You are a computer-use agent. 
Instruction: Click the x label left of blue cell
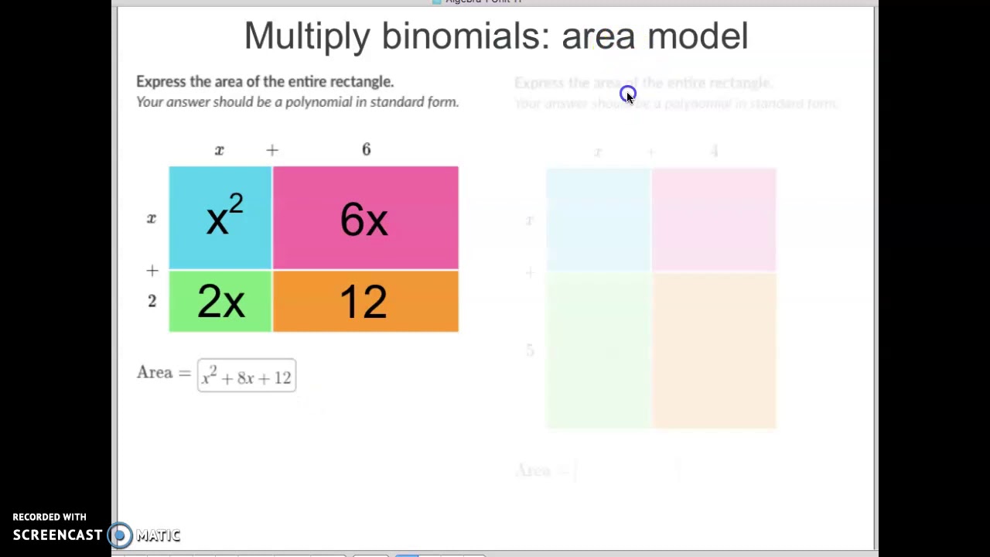152,219
